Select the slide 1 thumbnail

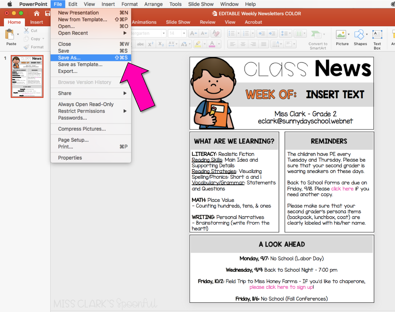click(x=27, y=77)
